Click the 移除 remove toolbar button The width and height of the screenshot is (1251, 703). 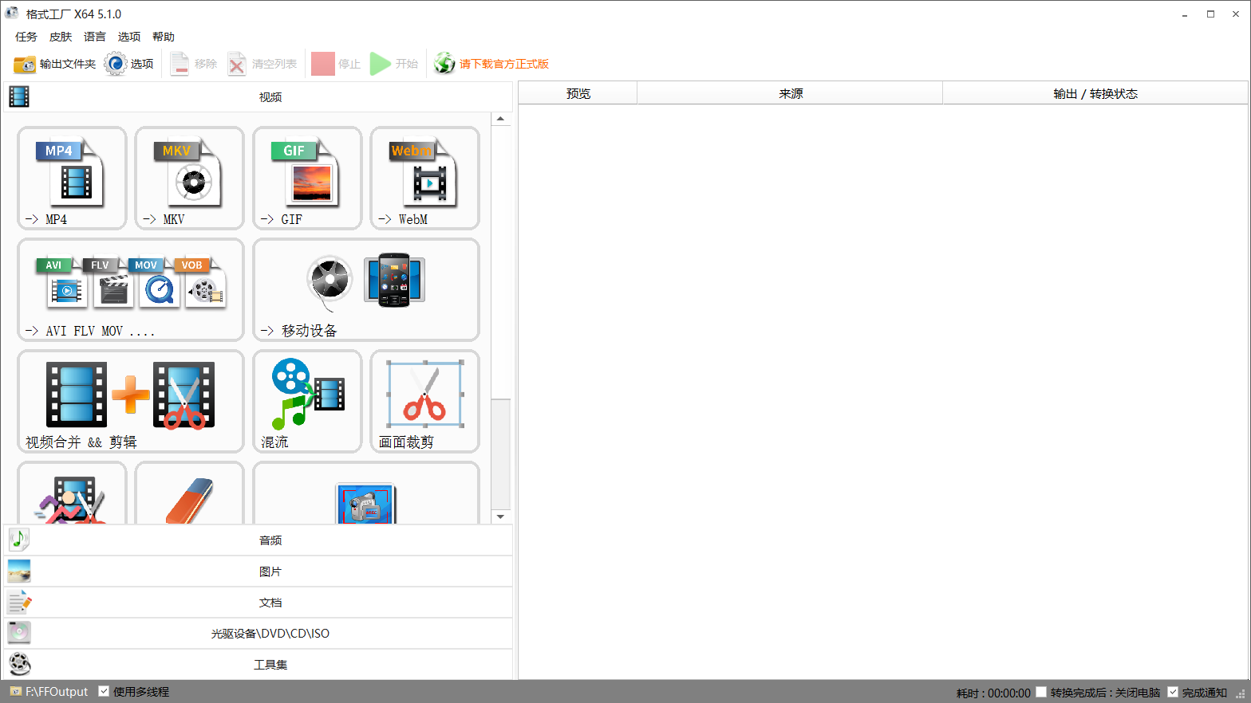(x=193, y=64)
